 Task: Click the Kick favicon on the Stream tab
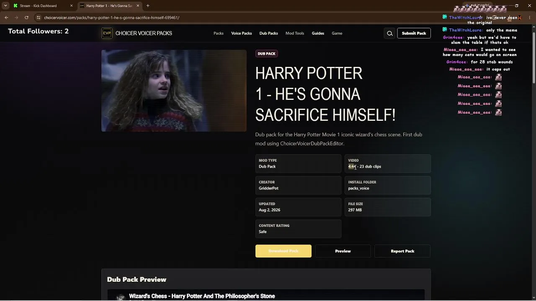[15, 6]
